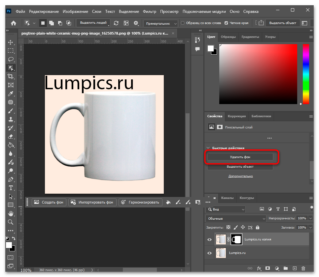The height and width of the screenshot is (277, 319).
Task: Open the Фильтр menu
Action: coord(149,12)
